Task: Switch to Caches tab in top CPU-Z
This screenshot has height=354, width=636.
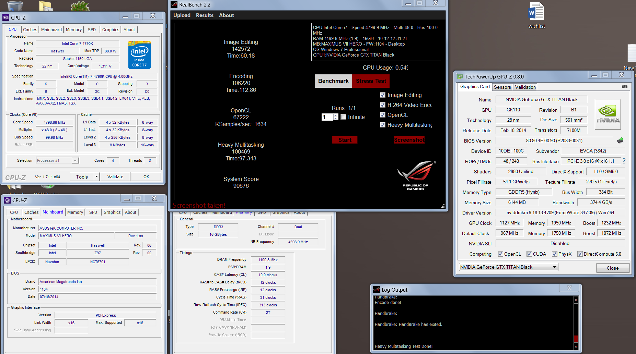Action: pos(30,30)
